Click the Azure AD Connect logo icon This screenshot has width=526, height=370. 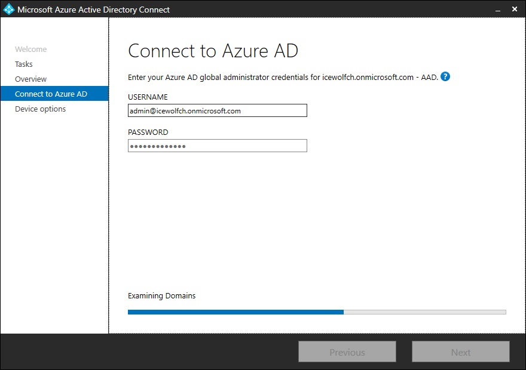coord(9,9)
